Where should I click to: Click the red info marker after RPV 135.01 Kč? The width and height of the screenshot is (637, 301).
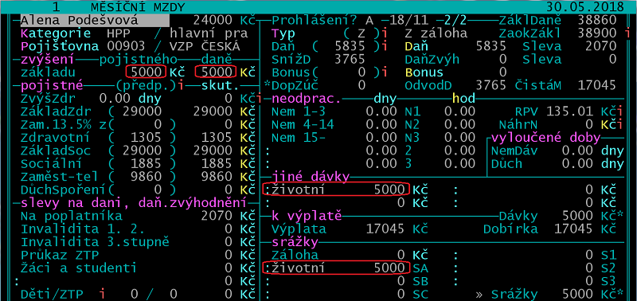point(620,111)
